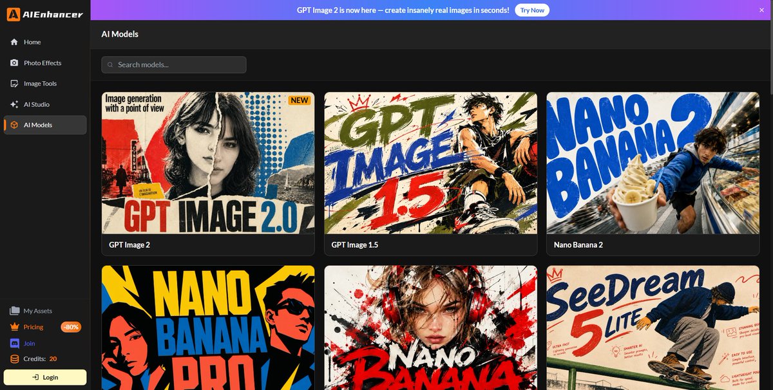
Task: Click the Pricing crown icon
Action: click(x=14, y=327)
